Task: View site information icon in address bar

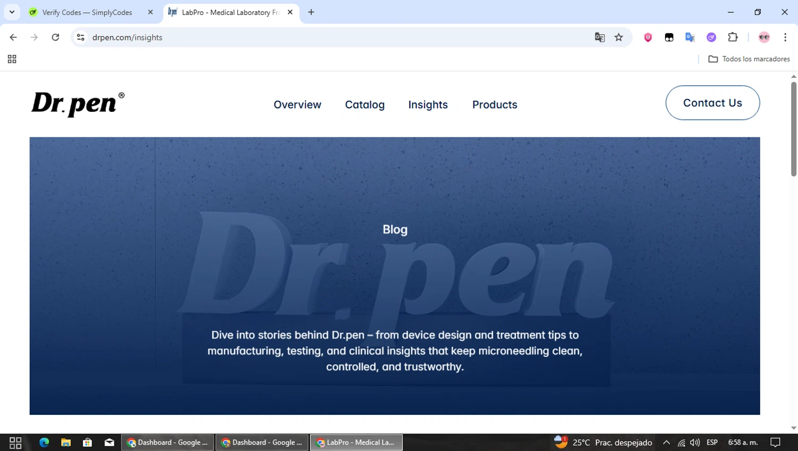Action: click(81, 37)
